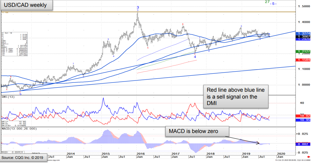The width and height of the screenshot is (311, 164).
Task: Click the green 1.2127 price tag
Action: pos(303,51)
